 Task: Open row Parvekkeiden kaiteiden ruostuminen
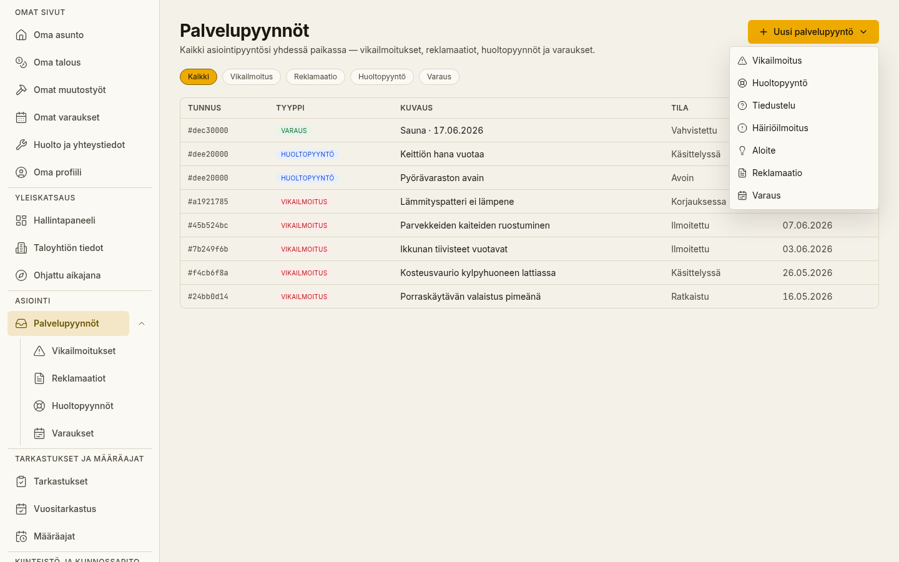[529, 225]
